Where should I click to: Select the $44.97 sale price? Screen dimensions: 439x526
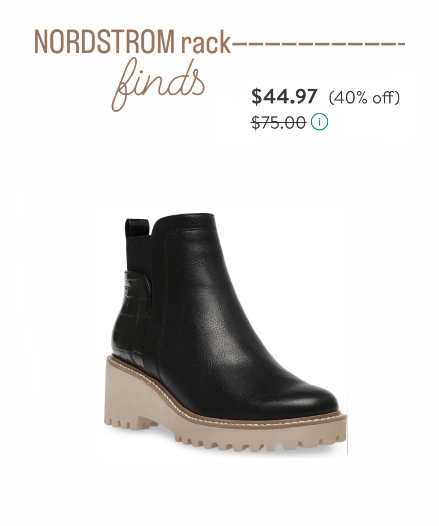(x=284, y=97)
